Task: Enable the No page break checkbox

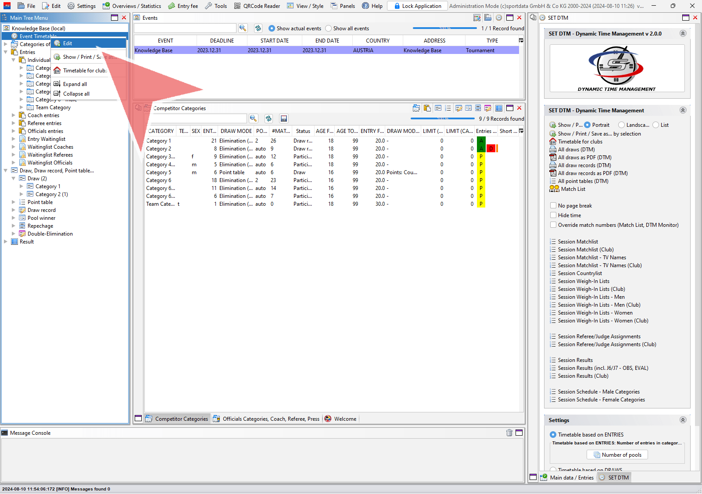Action: point(553,205)
